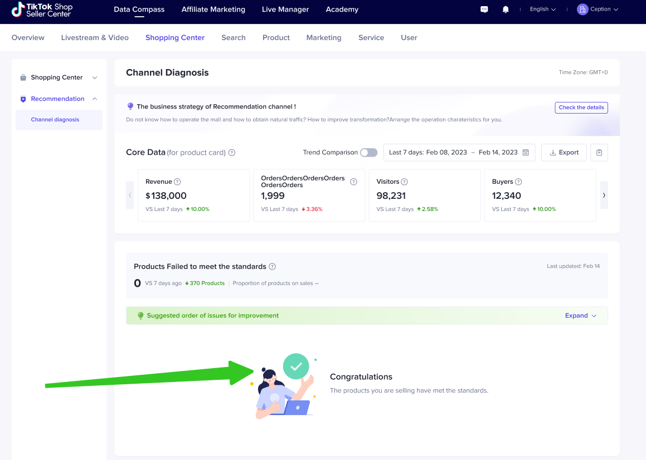The width and height of the screenshot is (646, 460).
Task: Open the Affiliate Marketing menu
Action: pyautogui.click(x=213, y=9)
